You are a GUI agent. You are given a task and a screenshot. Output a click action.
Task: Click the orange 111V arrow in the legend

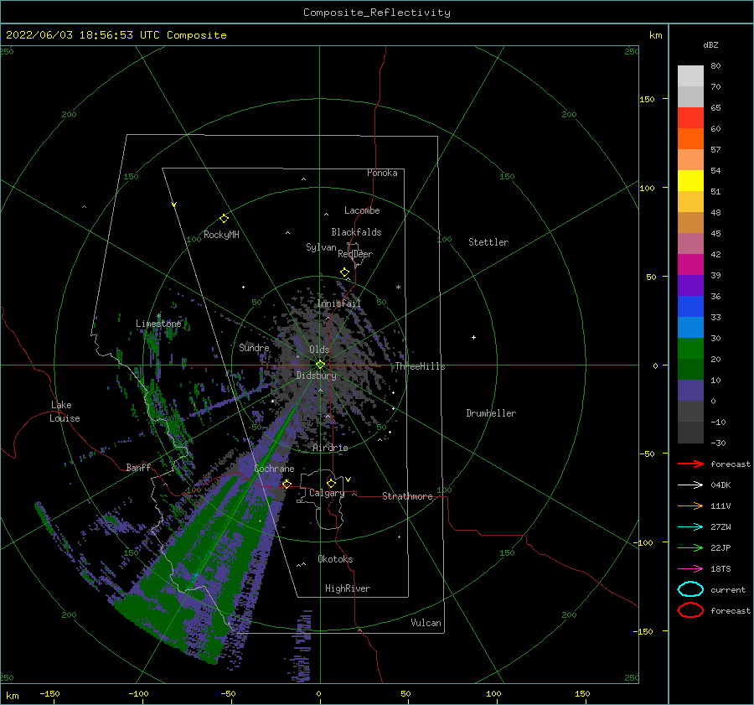point(690,505)
